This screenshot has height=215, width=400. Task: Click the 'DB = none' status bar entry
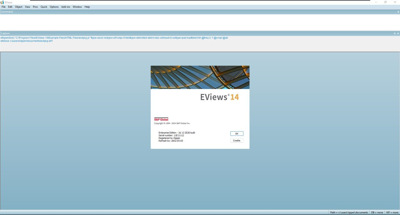[x=377, y=213]
